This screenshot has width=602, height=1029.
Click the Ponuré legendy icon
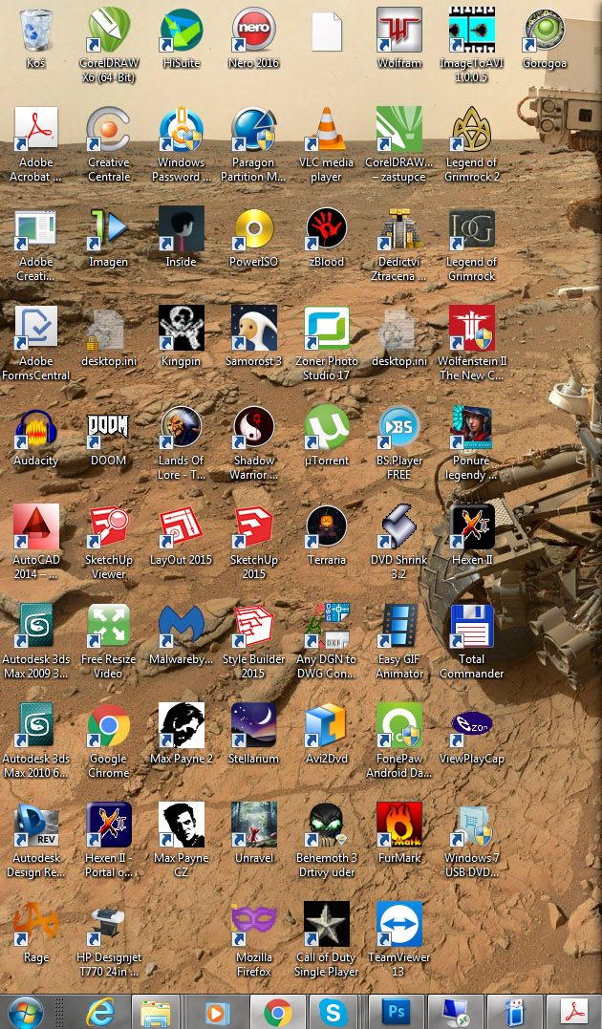tap(471, 428)
